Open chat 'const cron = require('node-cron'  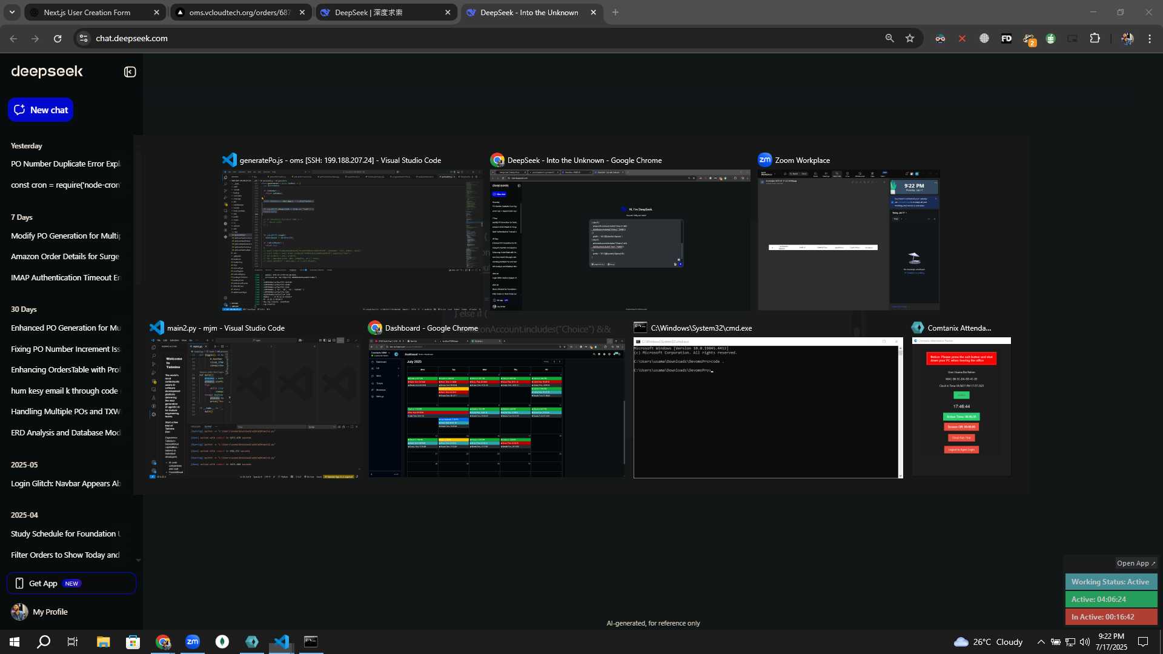65,185
